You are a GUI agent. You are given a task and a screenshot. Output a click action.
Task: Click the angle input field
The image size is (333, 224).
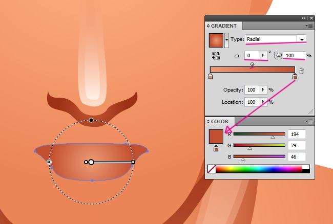coord(252,56)
